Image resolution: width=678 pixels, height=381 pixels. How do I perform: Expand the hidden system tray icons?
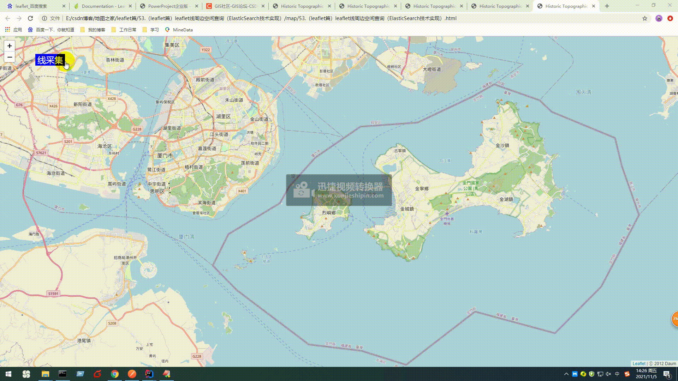[x=566, y=374]
